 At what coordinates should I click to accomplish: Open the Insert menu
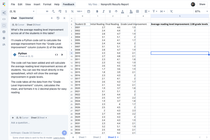[37, 4]
